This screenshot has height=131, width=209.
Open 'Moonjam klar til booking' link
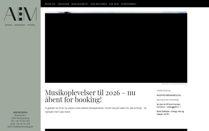pos(167,100)
